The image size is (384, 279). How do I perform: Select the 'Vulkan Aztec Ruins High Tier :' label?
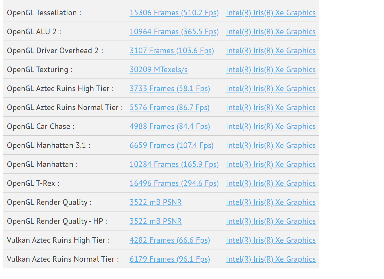point(58,240)
